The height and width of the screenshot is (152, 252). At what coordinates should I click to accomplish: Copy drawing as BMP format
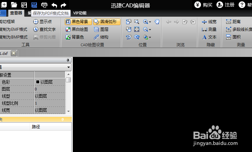[x=14, y=37]
